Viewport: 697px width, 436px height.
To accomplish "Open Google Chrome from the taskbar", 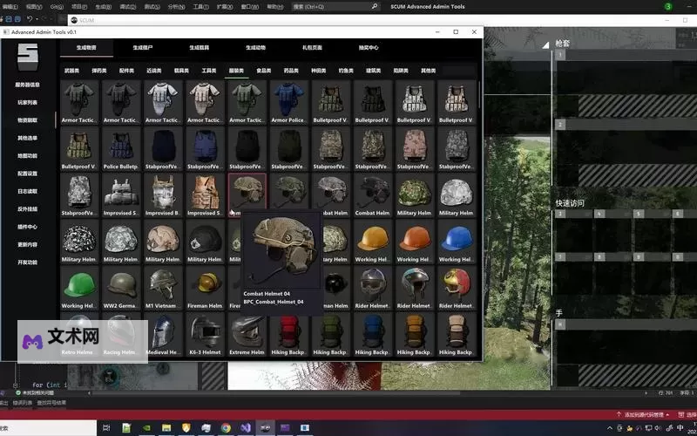I will 226,428.
